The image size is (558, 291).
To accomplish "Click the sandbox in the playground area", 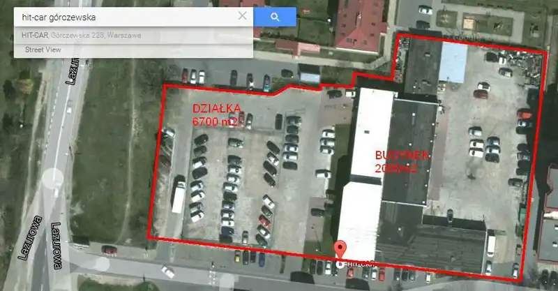I will [x=469, y=24].
